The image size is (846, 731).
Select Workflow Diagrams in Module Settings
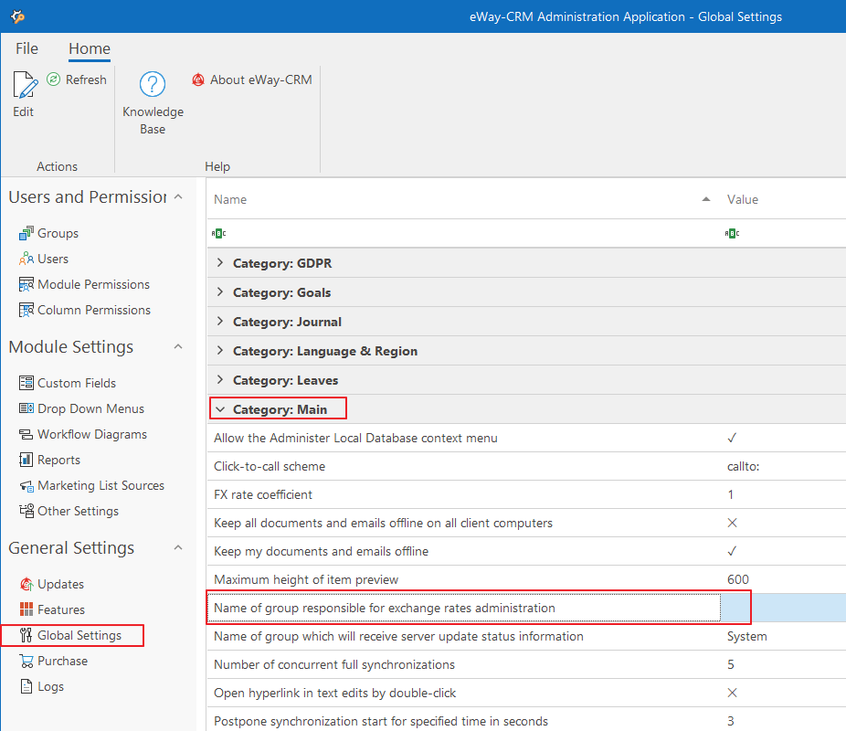point(91,434)
